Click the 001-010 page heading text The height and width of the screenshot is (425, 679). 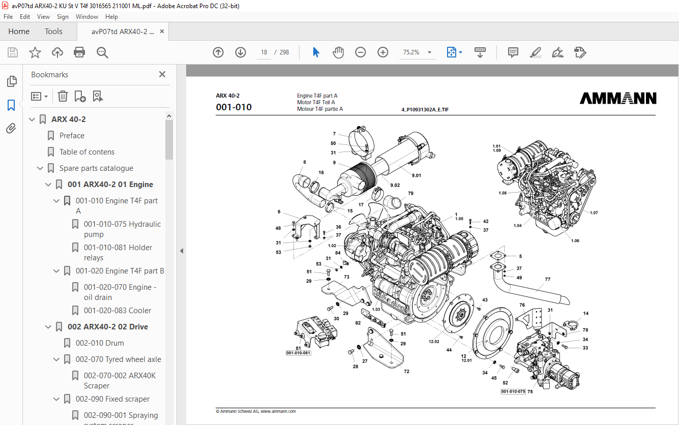coord(233,107)
